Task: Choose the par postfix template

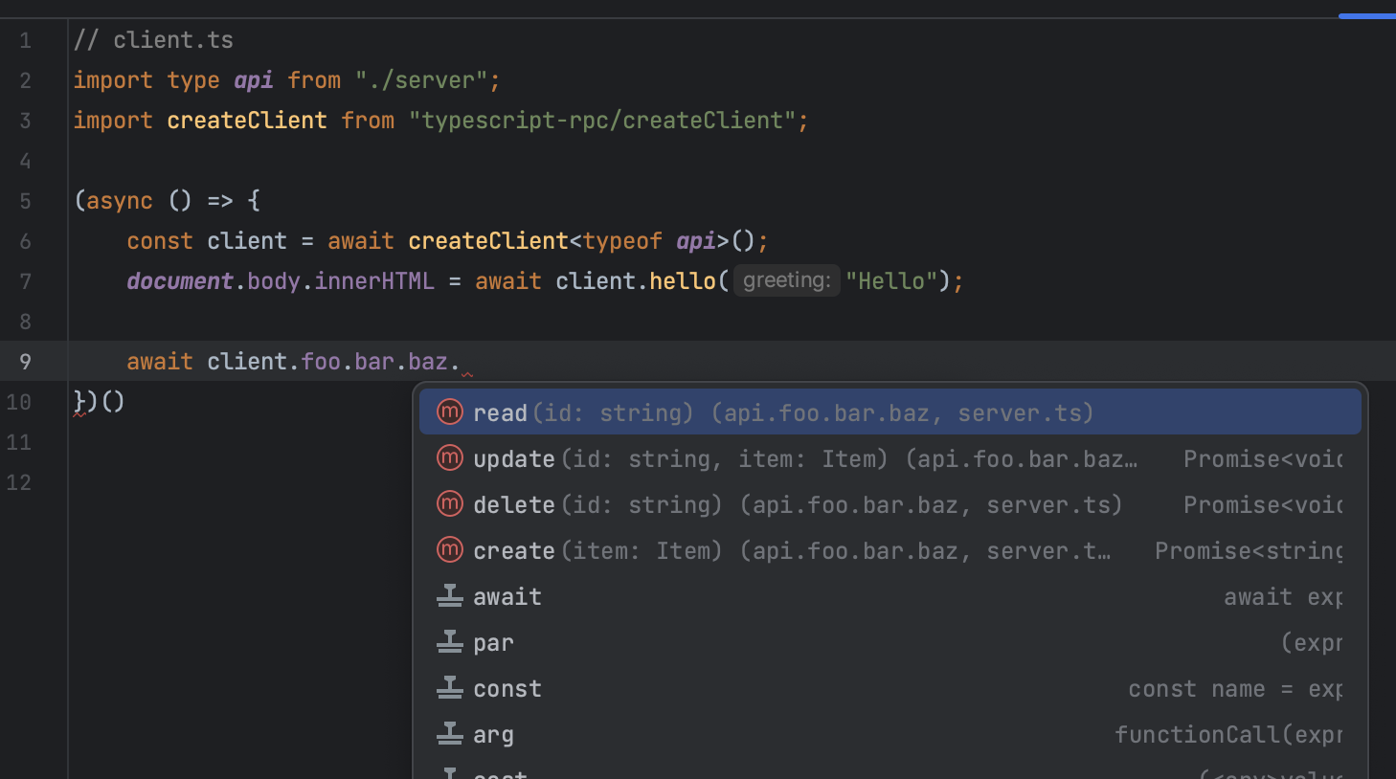Action: 889,642
